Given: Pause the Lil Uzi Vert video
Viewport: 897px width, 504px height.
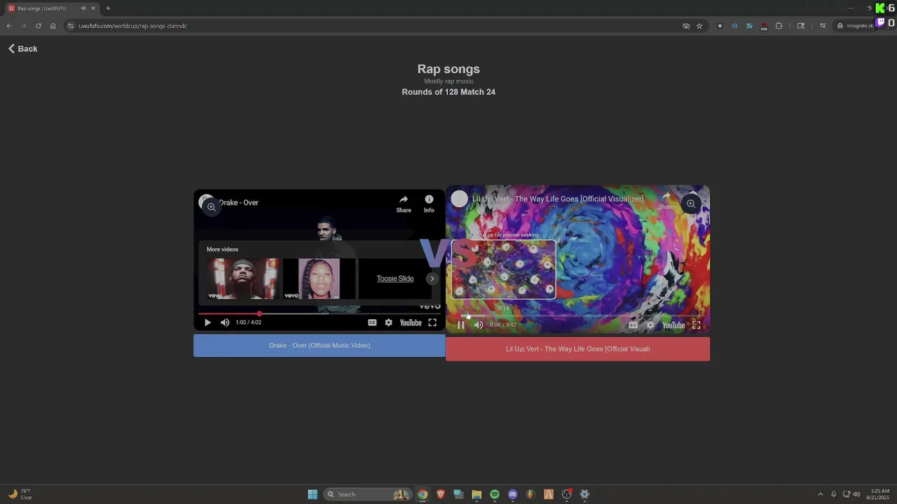Looking at the screenshot, I should 461,325.
